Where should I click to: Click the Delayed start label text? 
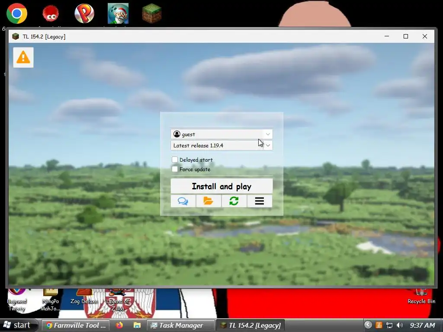coord(196,160)
